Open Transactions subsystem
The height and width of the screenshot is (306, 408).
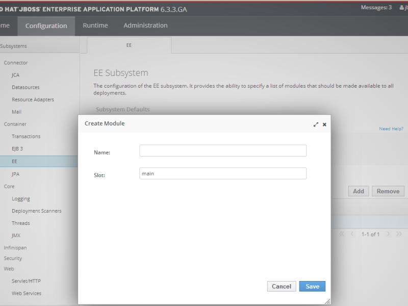pyautogui.click(x=26, y=136)
